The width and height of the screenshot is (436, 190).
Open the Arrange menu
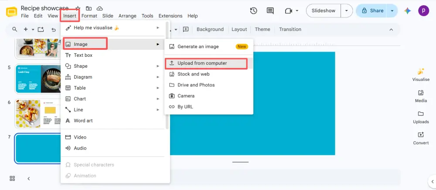127,16
